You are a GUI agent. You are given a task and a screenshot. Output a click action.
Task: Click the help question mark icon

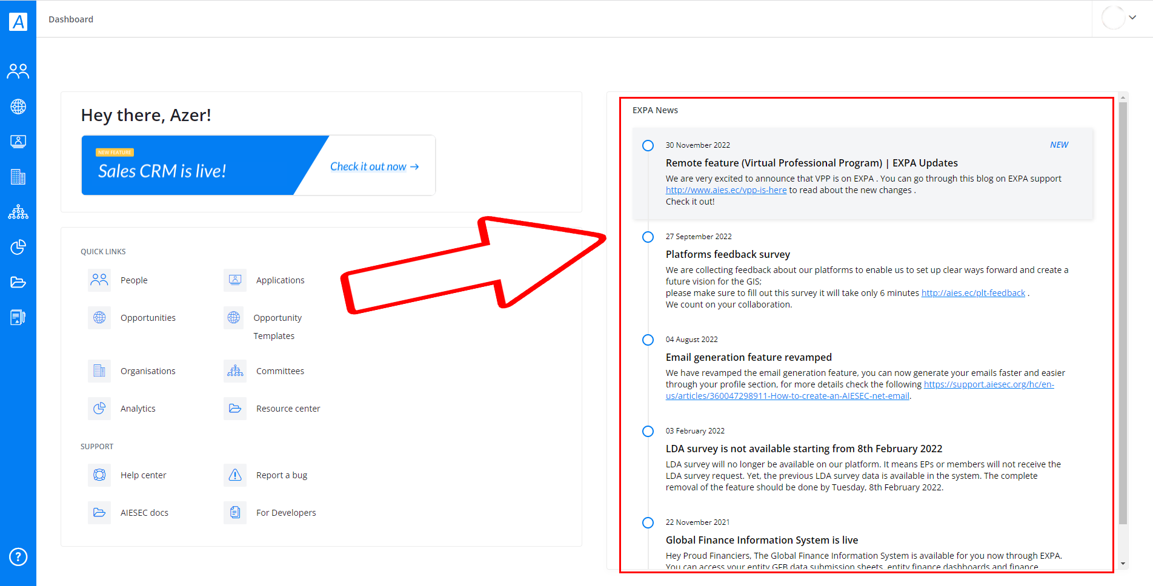click(18, 557)
